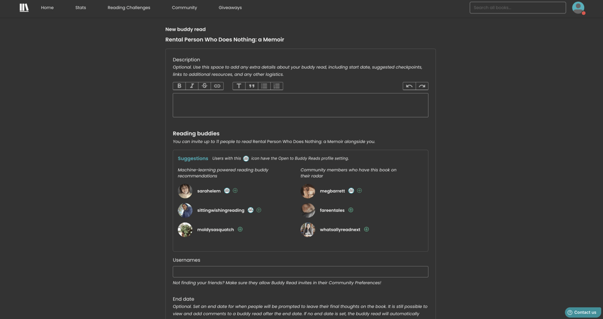The height and width of the screenshot is (319, 603).
Task: Open the Reading Challenges menu item
Action: (129, 8)
